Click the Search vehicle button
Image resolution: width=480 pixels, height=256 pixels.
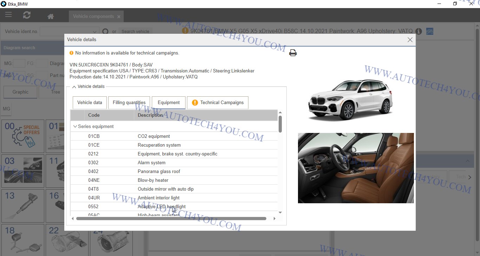135,32
